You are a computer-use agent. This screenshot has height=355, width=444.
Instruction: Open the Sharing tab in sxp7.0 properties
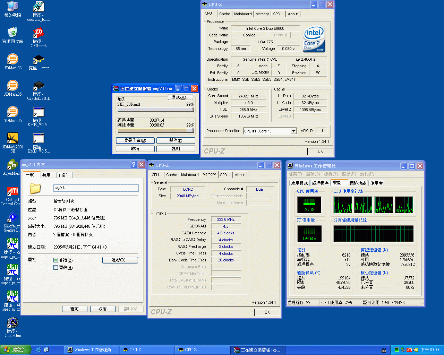pyautogui.click(x=48, y=175)
